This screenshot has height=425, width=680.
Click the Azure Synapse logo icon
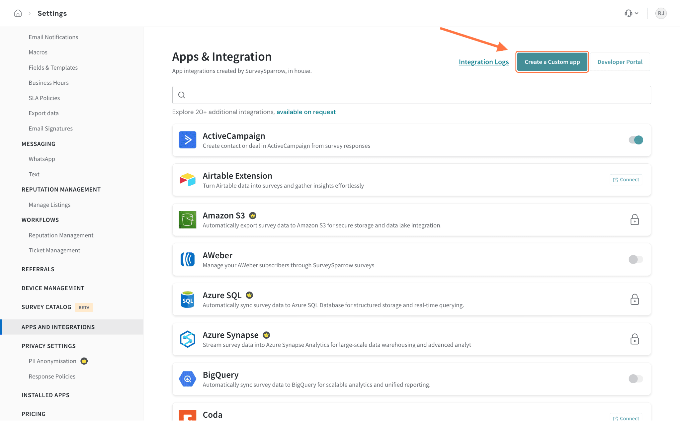pos(188,339)
